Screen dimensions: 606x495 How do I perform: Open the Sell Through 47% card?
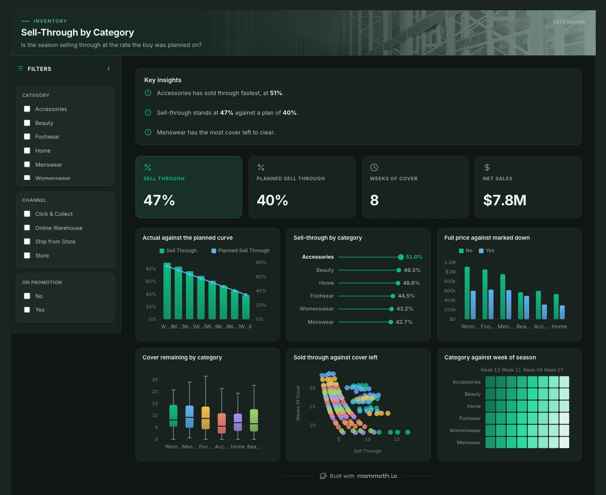tap(189, 187)
